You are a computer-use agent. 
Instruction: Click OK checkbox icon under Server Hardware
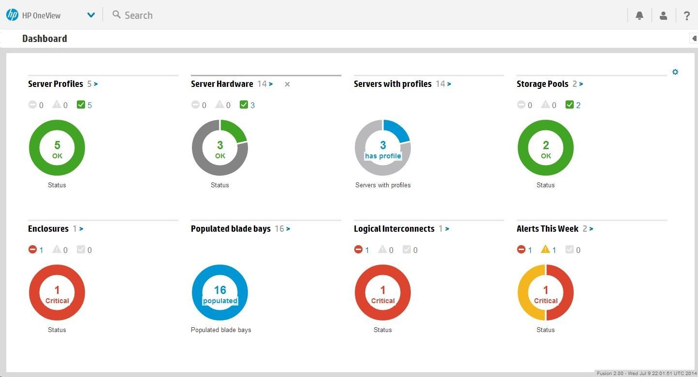tap(244, 105)
